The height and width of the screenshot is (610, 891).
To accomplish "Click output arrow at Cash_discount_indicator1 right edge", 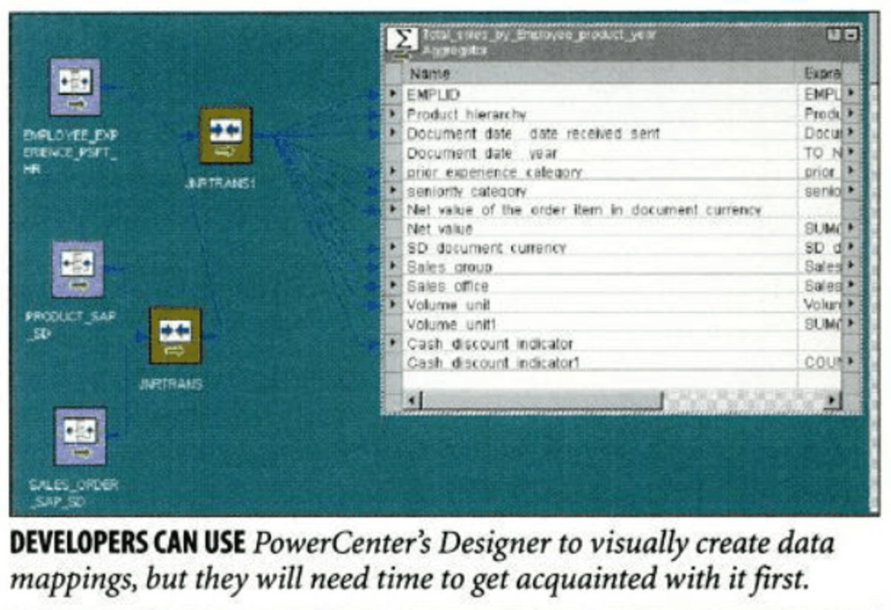I will click(850, 362).
